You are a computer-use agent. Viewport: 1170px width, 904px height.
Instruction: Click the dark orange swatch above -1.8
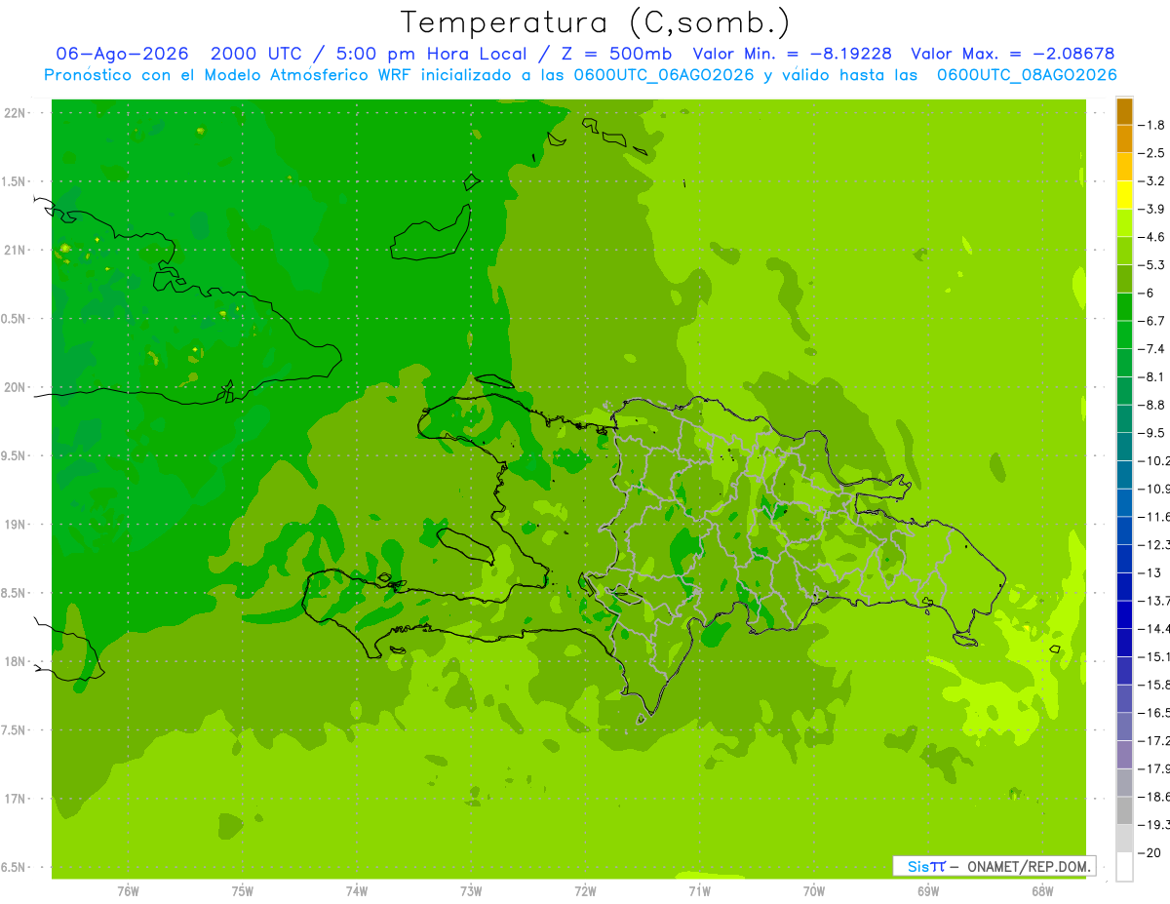coord(1124,111)
